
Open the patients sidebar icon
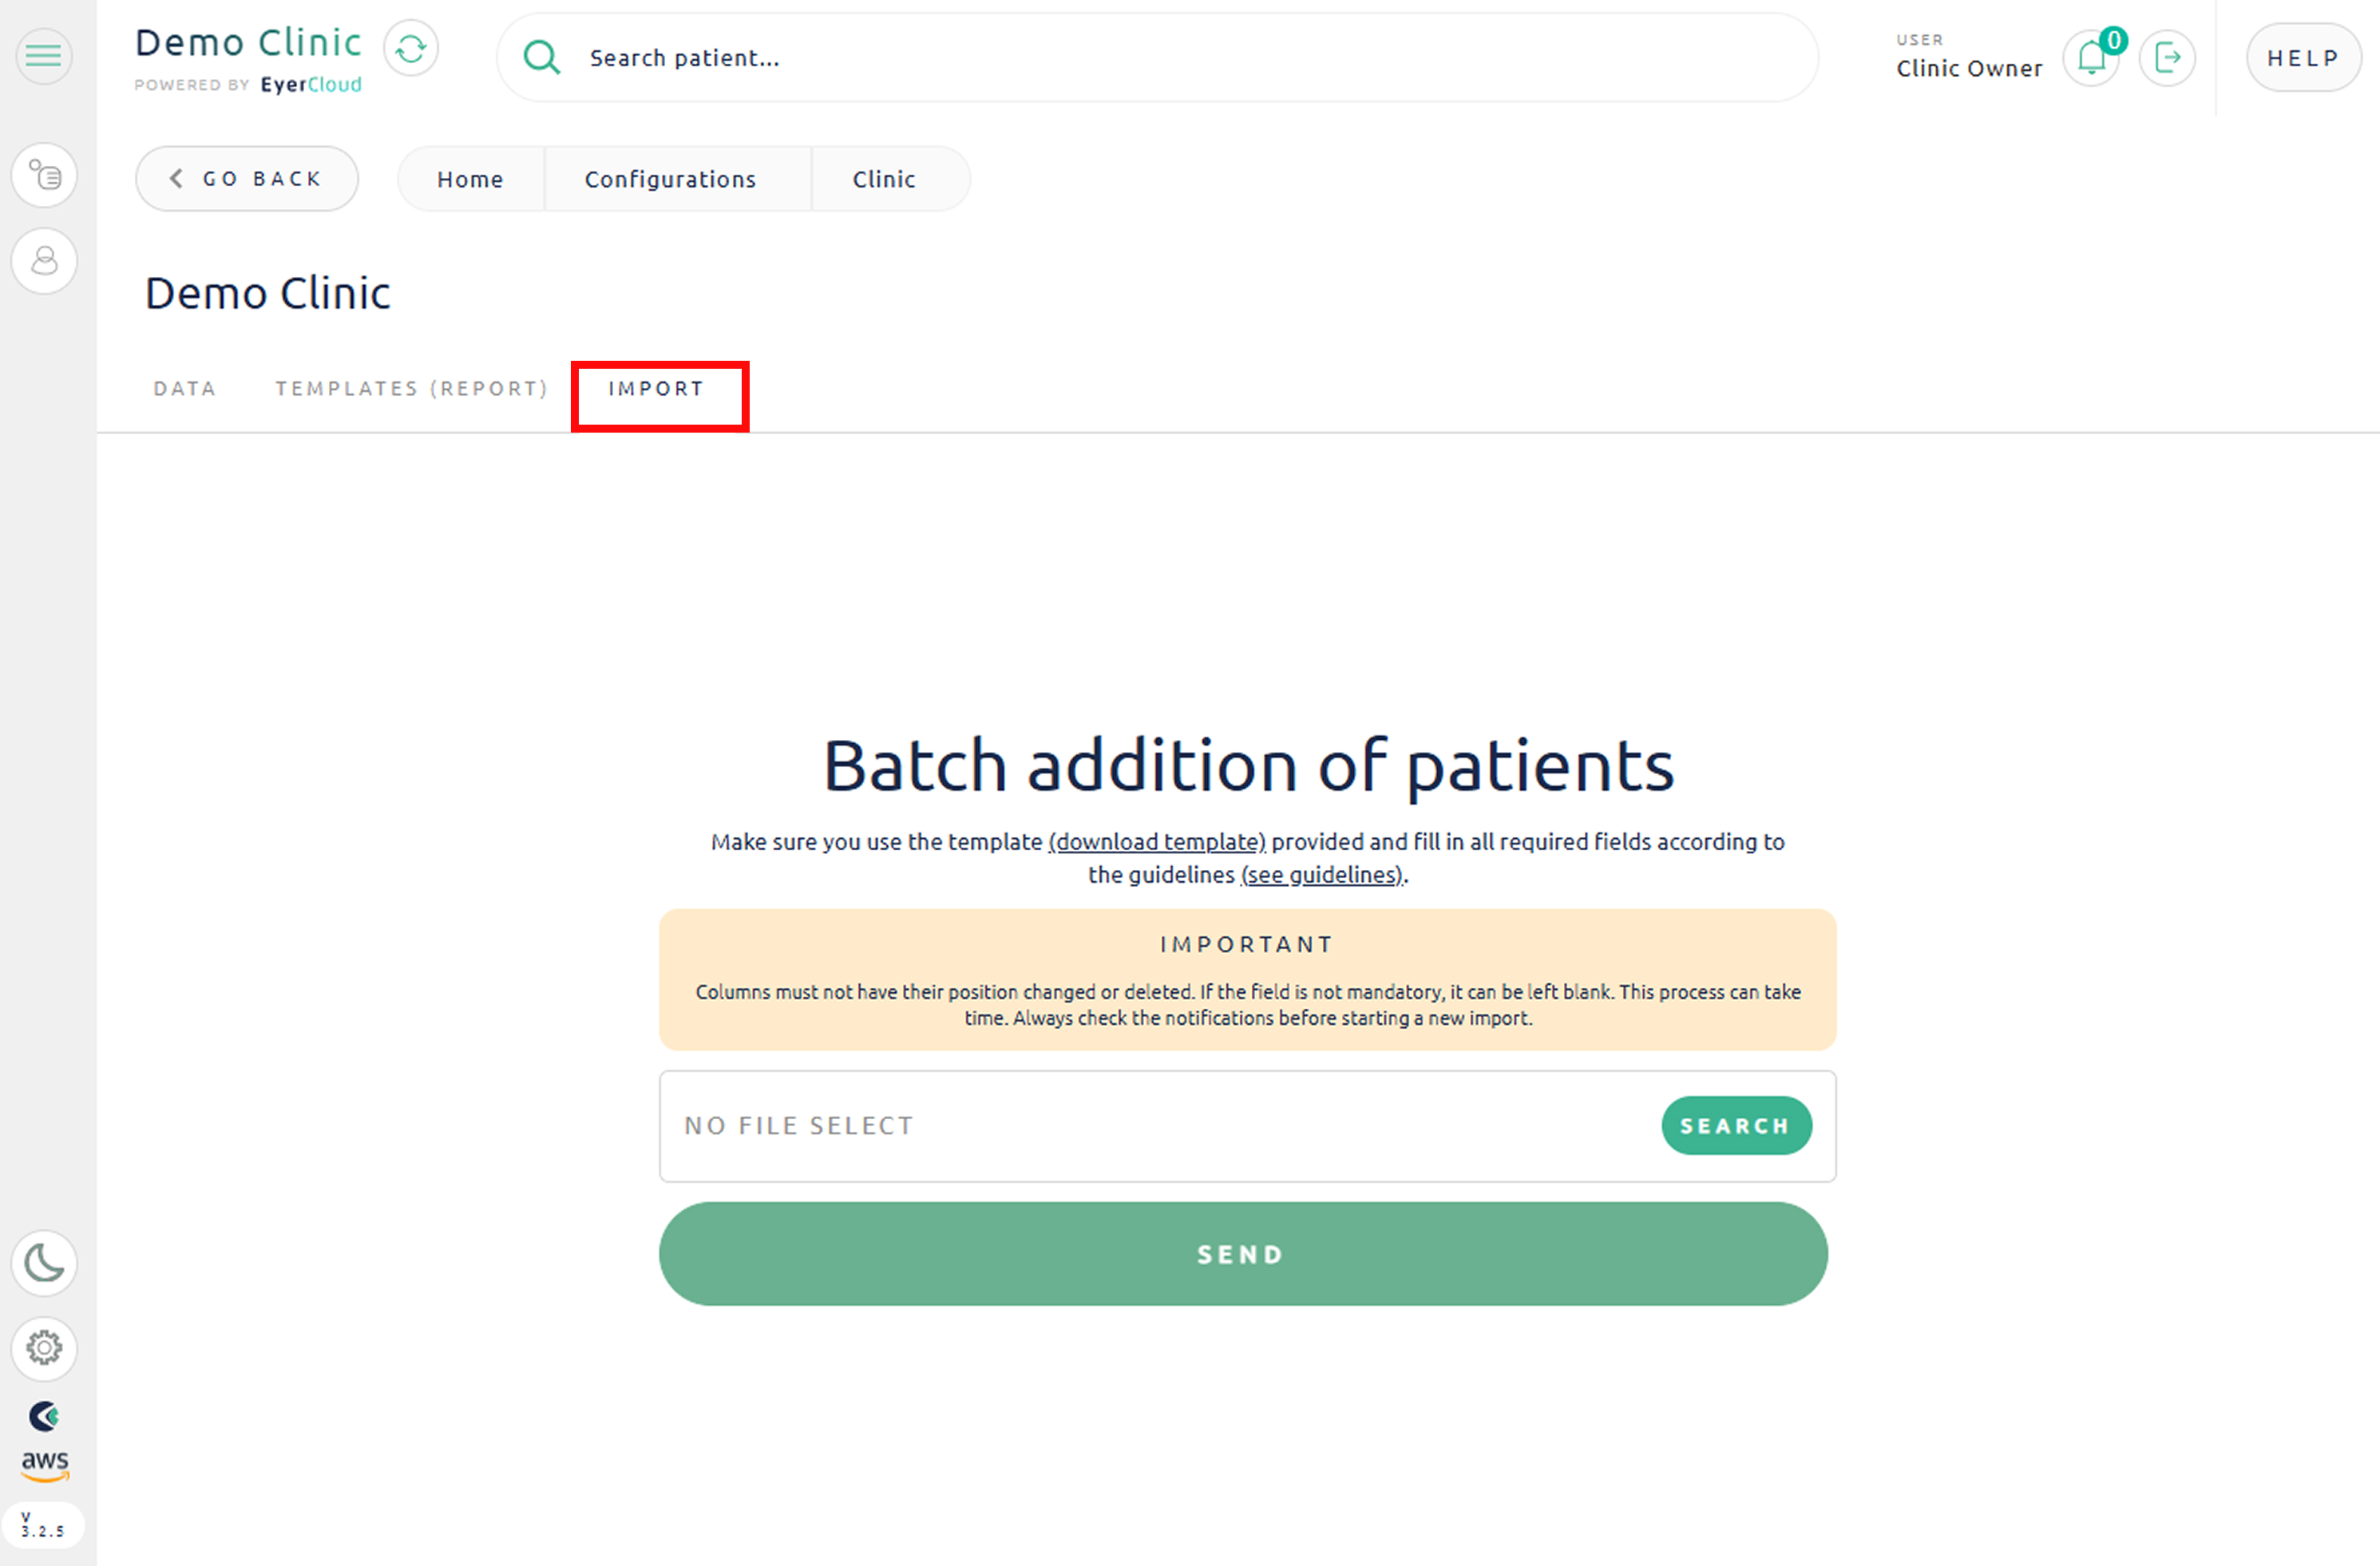44,262
